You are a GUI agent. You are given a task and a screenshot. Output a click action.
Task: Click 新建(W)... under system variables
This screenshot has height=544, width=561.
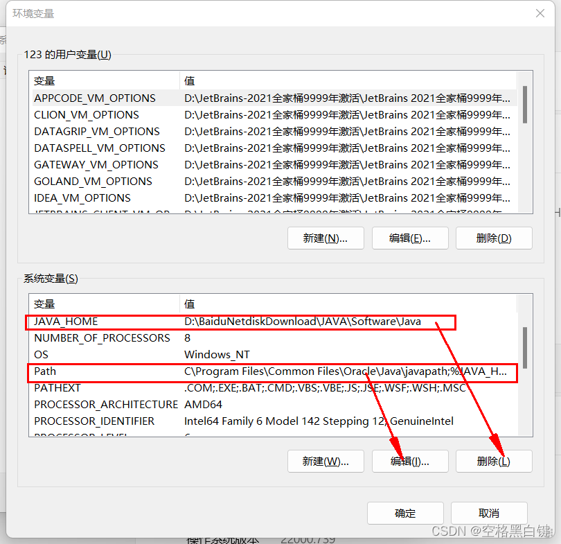[x=326, y=462]
